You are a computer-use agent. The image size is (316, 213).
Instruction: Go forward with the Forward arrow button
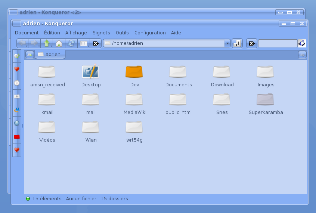click(34, 43)
